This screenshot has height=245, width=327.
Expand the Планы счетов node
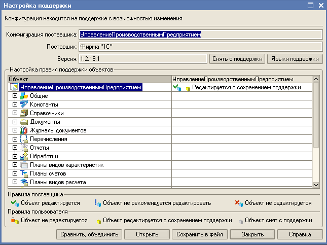[x=15, y=173]
